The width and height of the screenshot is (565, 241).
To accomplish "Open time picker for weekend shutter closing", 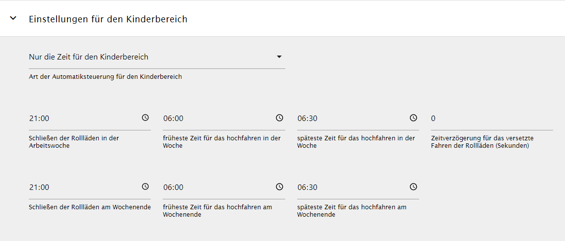I will pos(145,186).
